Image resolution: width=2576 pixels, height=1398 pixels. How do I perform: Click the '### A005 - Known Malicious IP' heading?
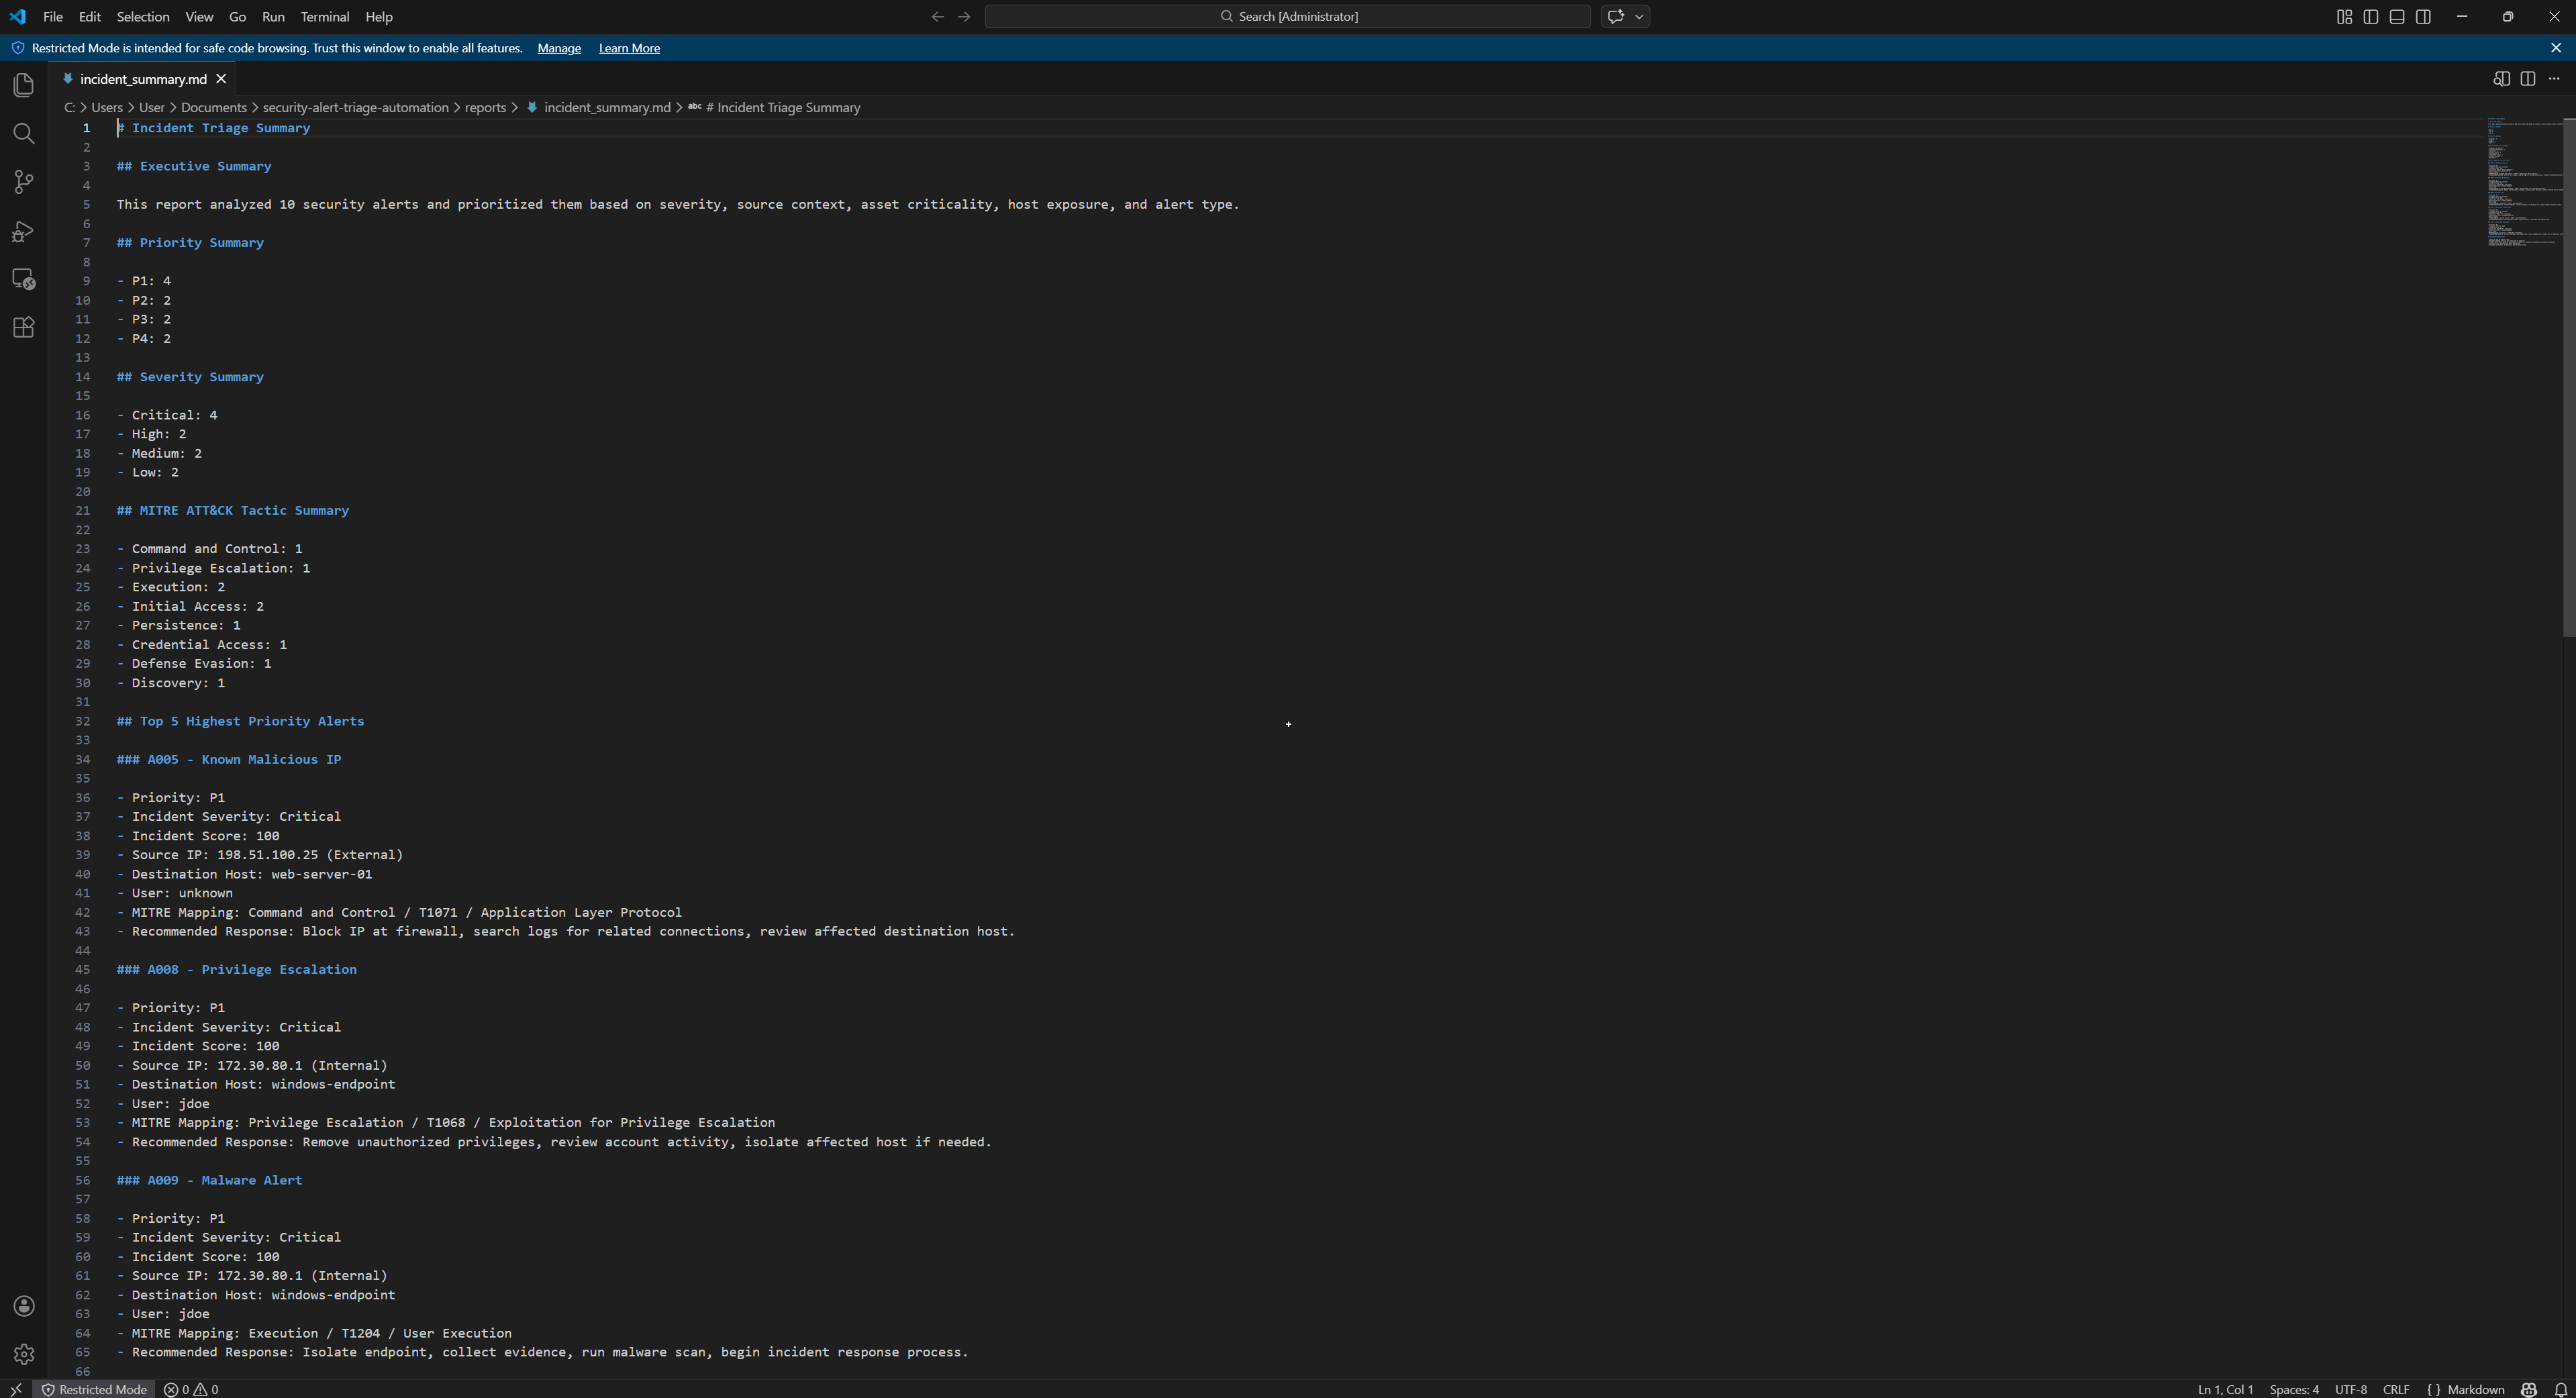pos(229,760)
